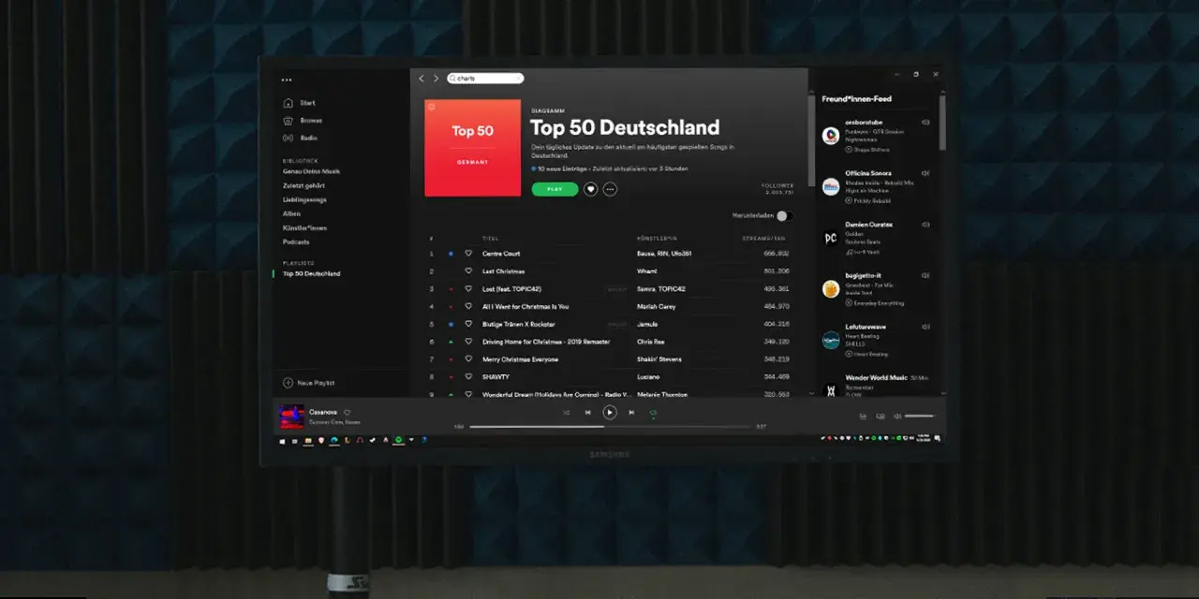
Task: Seek within the song progress bar
Action: click(x=611, y=427)
